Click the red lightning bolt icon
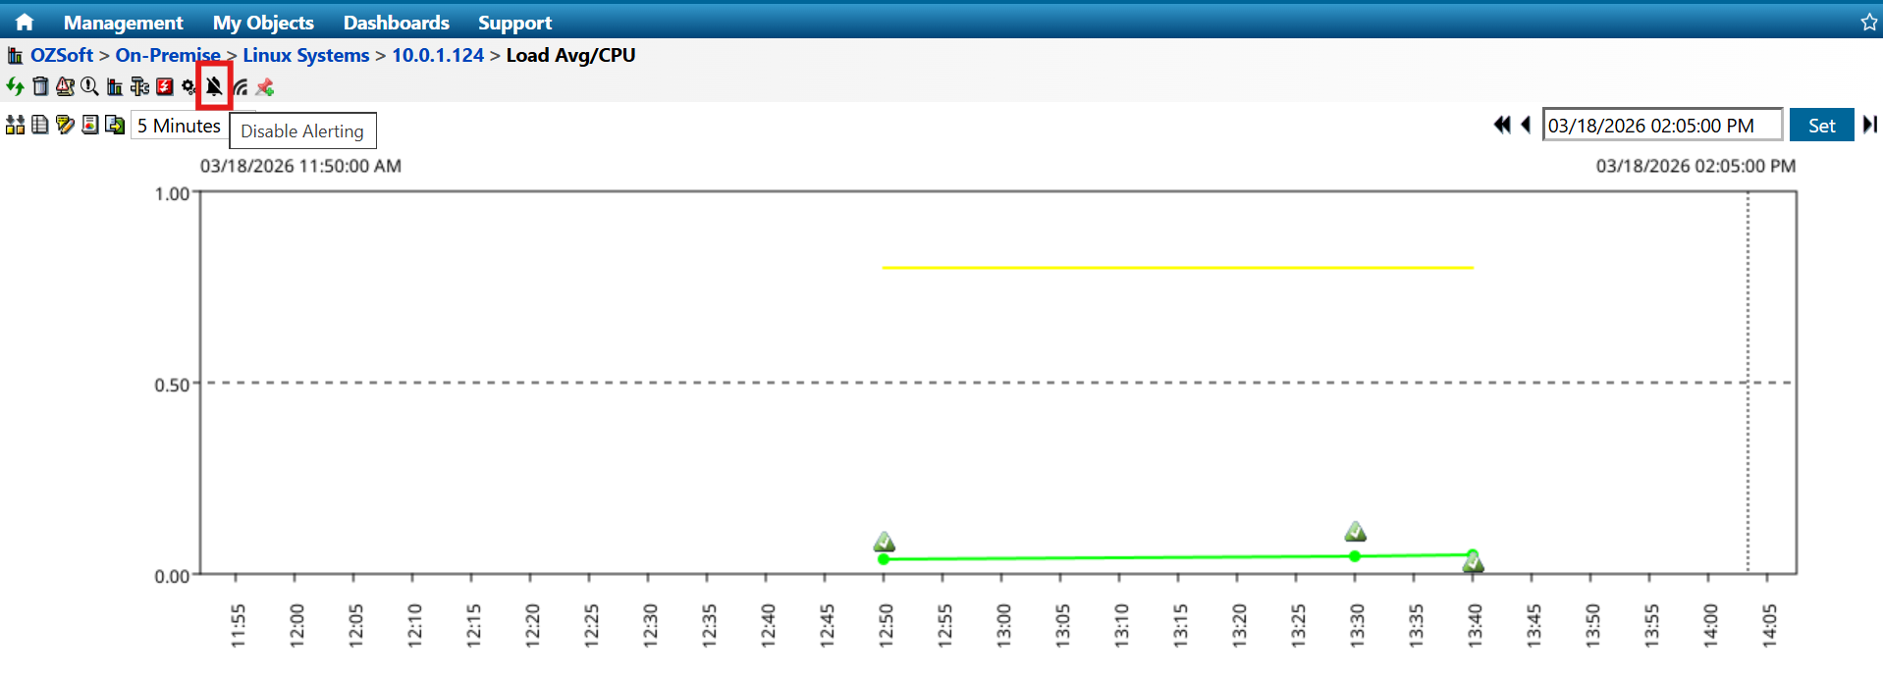1883x675 pixels. [165, 87]
